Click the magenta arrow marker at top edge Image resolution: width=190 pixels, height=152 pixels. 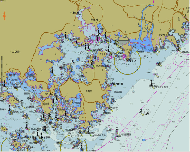153,2
